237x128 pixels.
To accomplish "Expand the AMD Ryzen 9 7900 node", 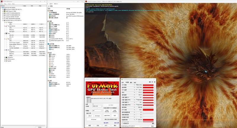I will click(x=2, y=11).
